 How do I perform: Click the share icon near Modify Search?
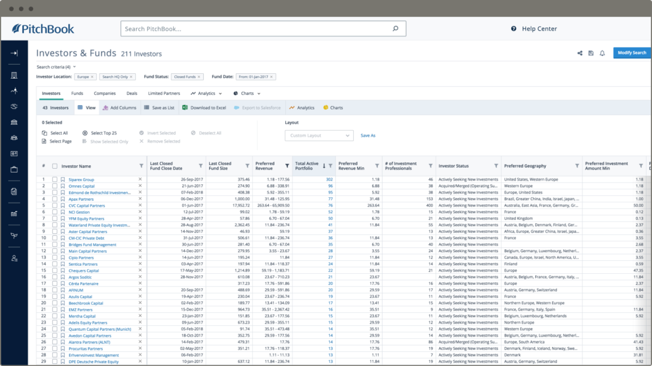click(x=580, y=53)
